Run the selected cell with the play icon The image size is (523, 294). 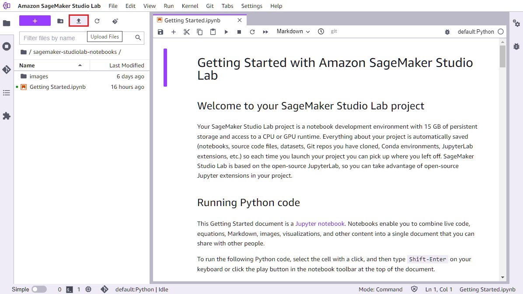(x=226, y=31)
